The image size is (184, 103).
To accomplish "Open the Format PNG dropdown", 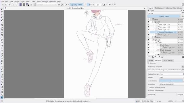I will coord(171,77).
